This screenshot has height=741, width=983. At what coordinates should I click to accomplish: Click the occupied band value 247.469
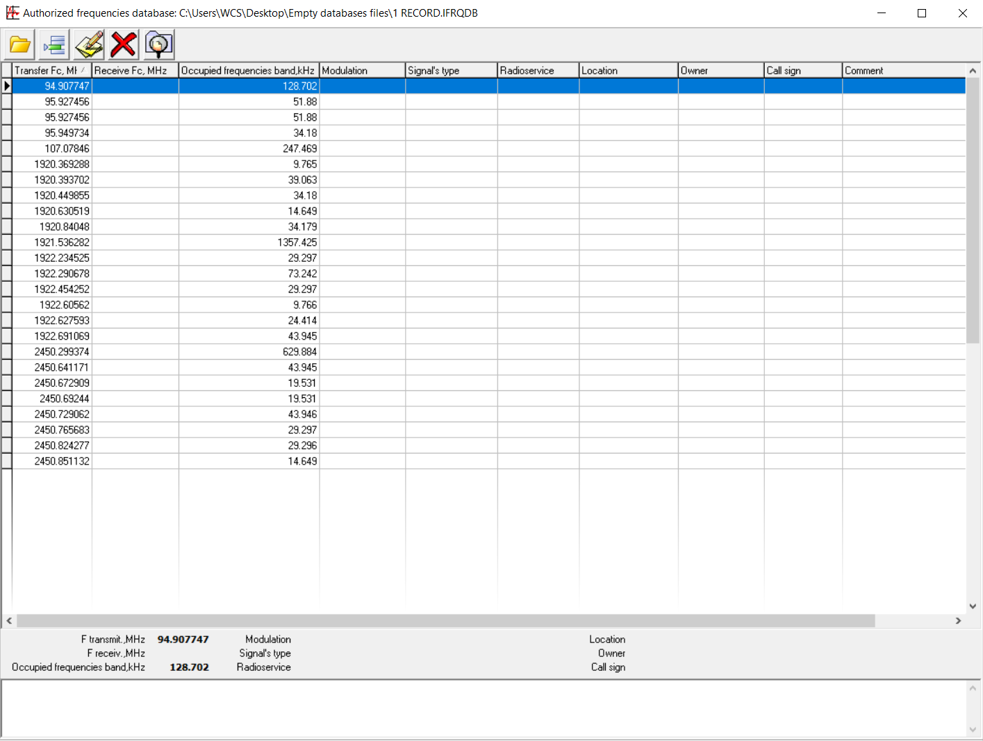coord(299,149)
